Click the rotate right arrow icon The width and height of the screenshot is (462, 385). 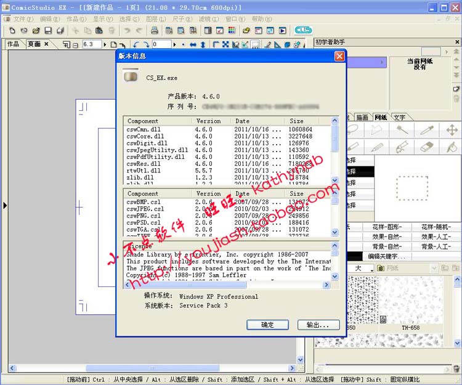(x=146, y=44)
